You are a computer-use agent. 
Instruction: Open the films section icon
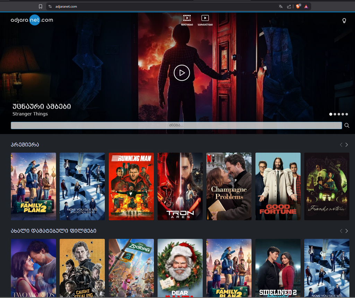click(x=187, y=20)
